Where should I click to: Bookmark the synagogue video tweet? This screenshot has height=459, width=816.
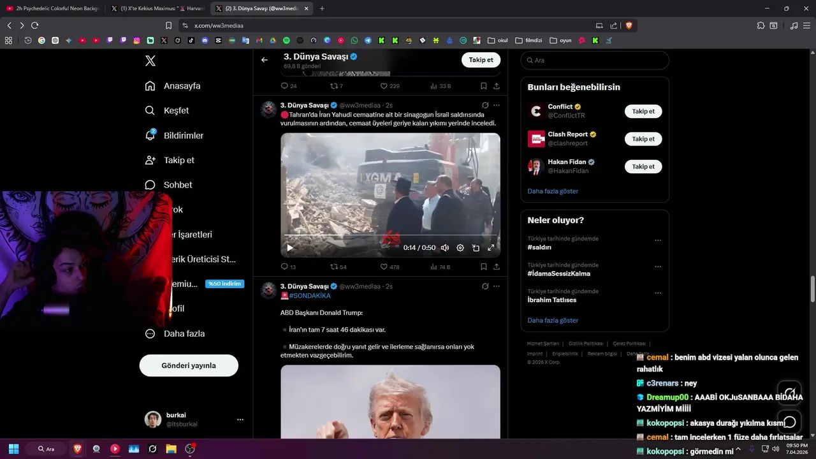pyautogui.click(x=484, y=266)
